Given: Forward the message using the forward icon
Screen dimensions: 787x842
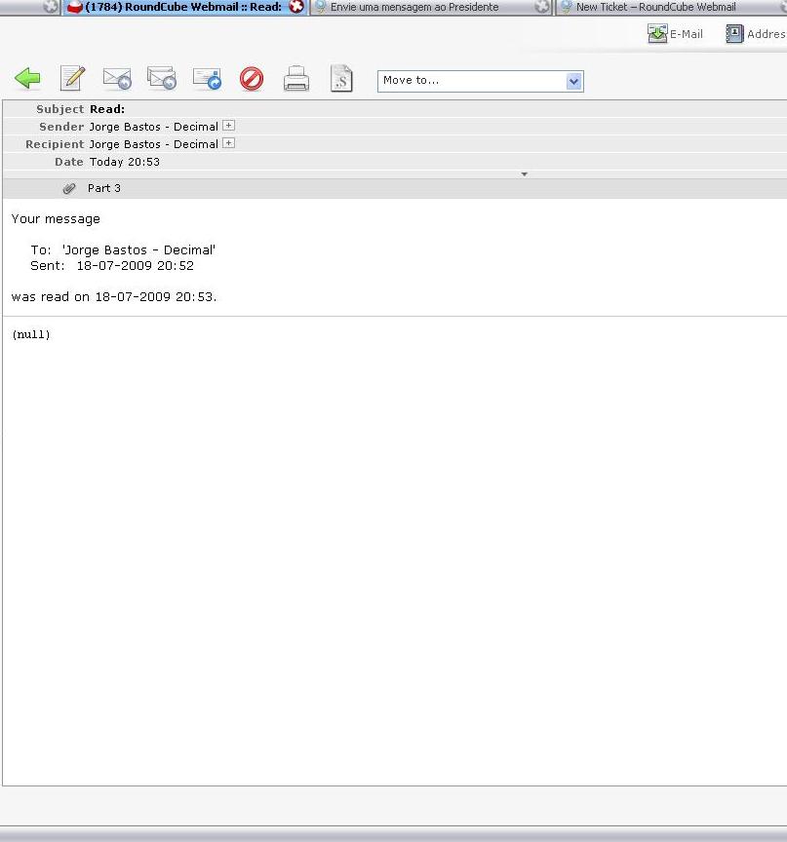Looking at the screenshot, I should coord(206,78).
